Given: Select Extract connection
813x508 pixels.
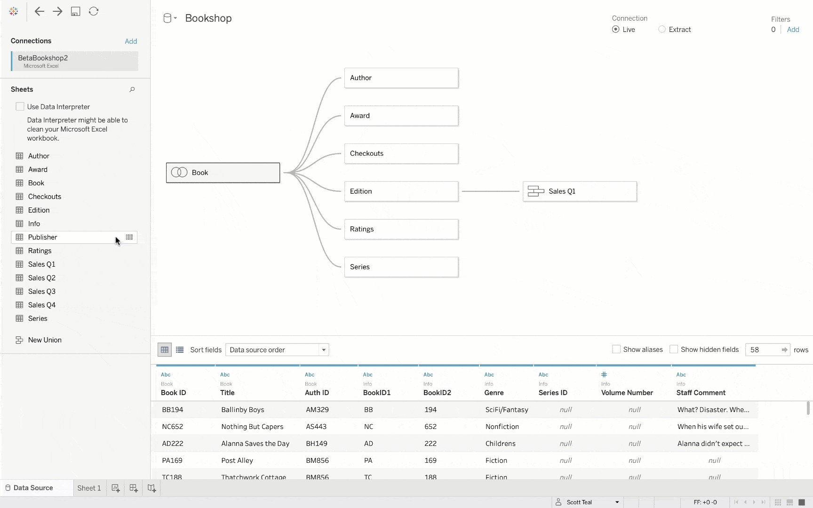Looking at the screenshot, I should 662,29.
